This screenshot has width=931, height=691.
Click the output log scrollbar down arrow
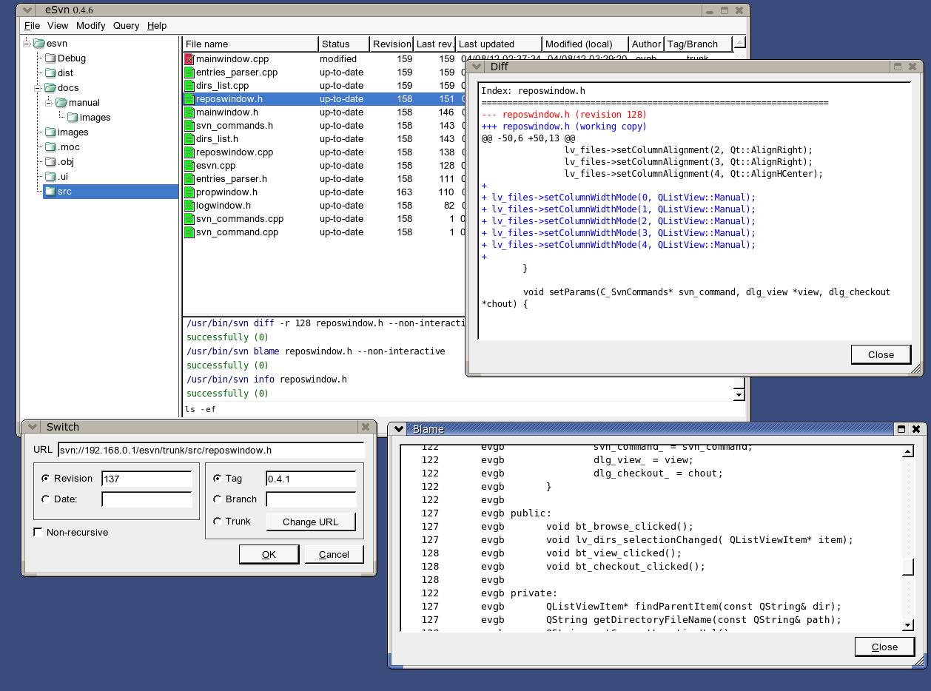click(738, 395)
